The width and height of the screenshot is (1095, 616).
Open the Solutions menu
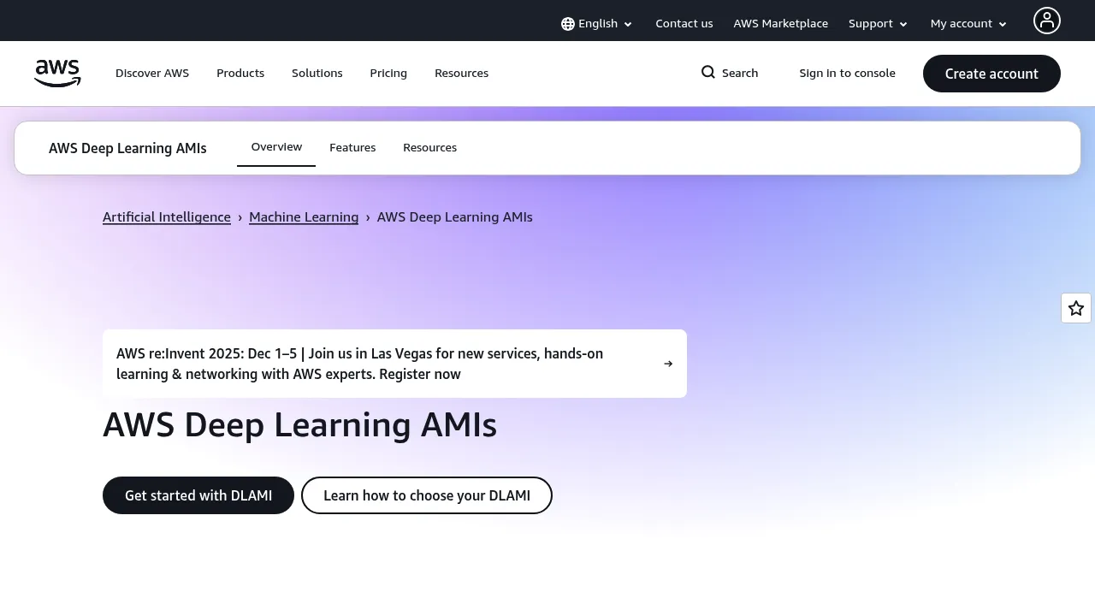pos(317,74)
